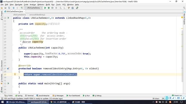Open the Java Enterprise tool window

coord(43,96)
